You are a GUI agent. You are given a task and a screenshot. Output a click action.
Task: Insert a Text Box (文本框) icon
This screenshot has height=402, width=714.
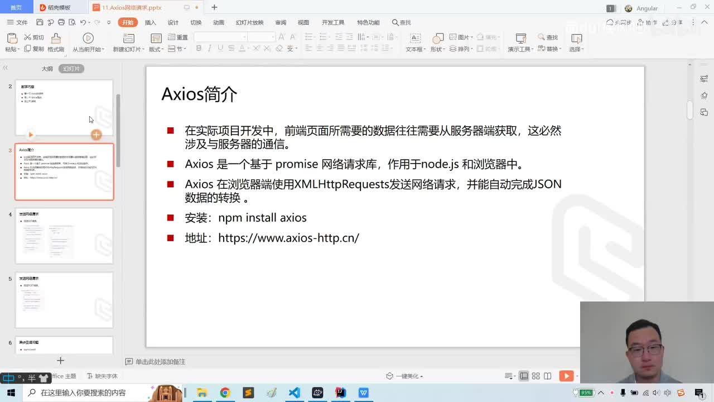(x=415, y=38)
